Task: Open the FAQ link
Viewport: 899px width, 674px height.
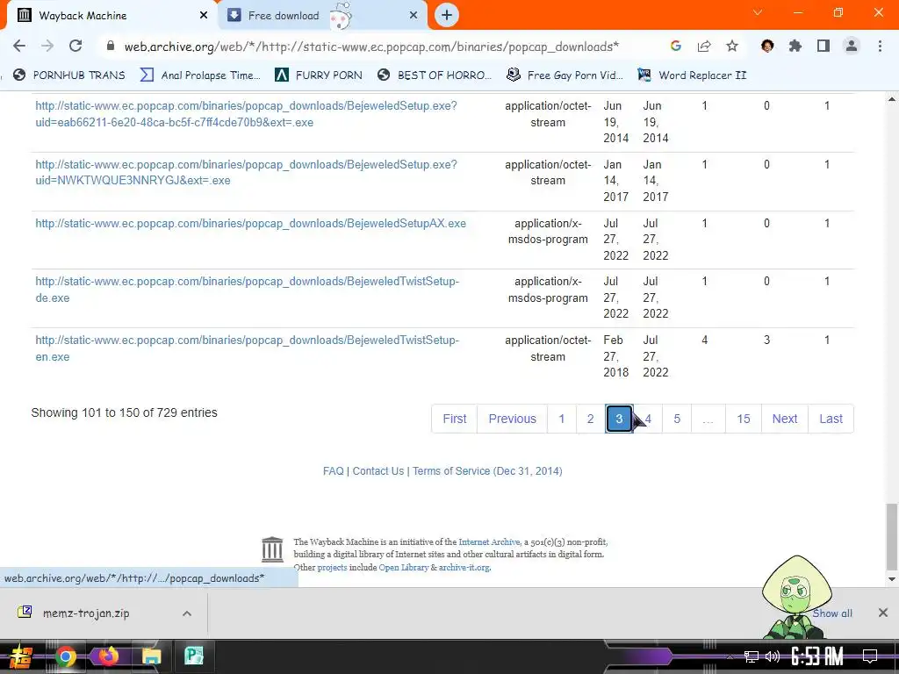Action: (333, 471)
